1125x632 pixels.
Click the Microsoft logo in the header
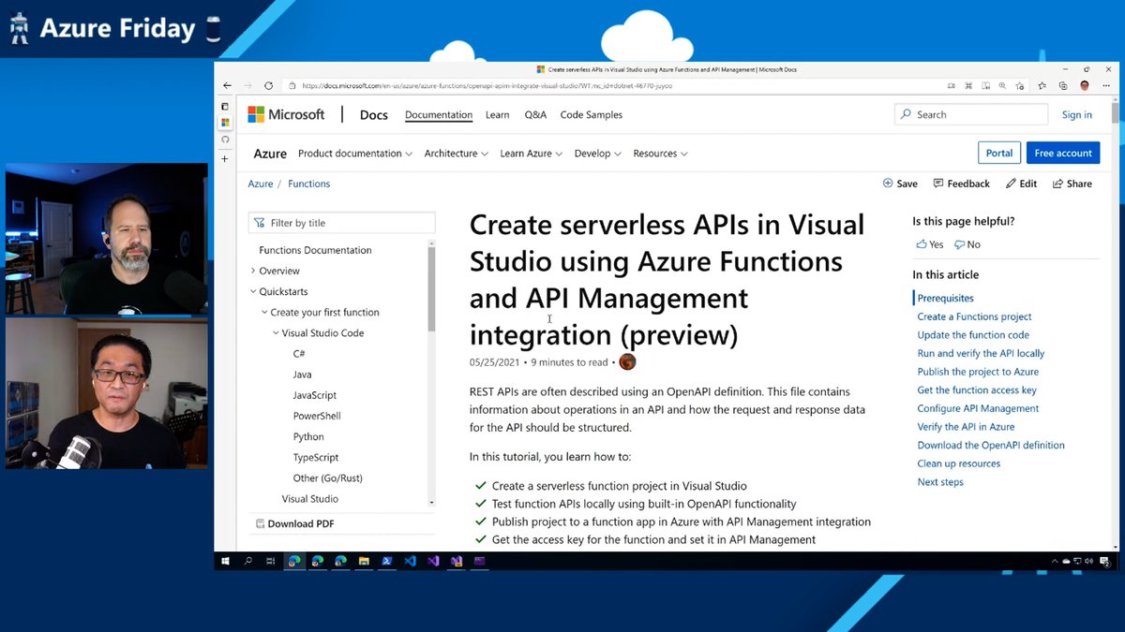tap(286, 114)
